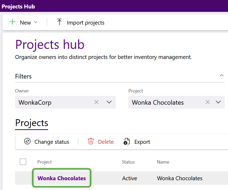The width and height of the screenshot is (228, 190).
Task: Select the Projects tab
Action: [31, 123]
